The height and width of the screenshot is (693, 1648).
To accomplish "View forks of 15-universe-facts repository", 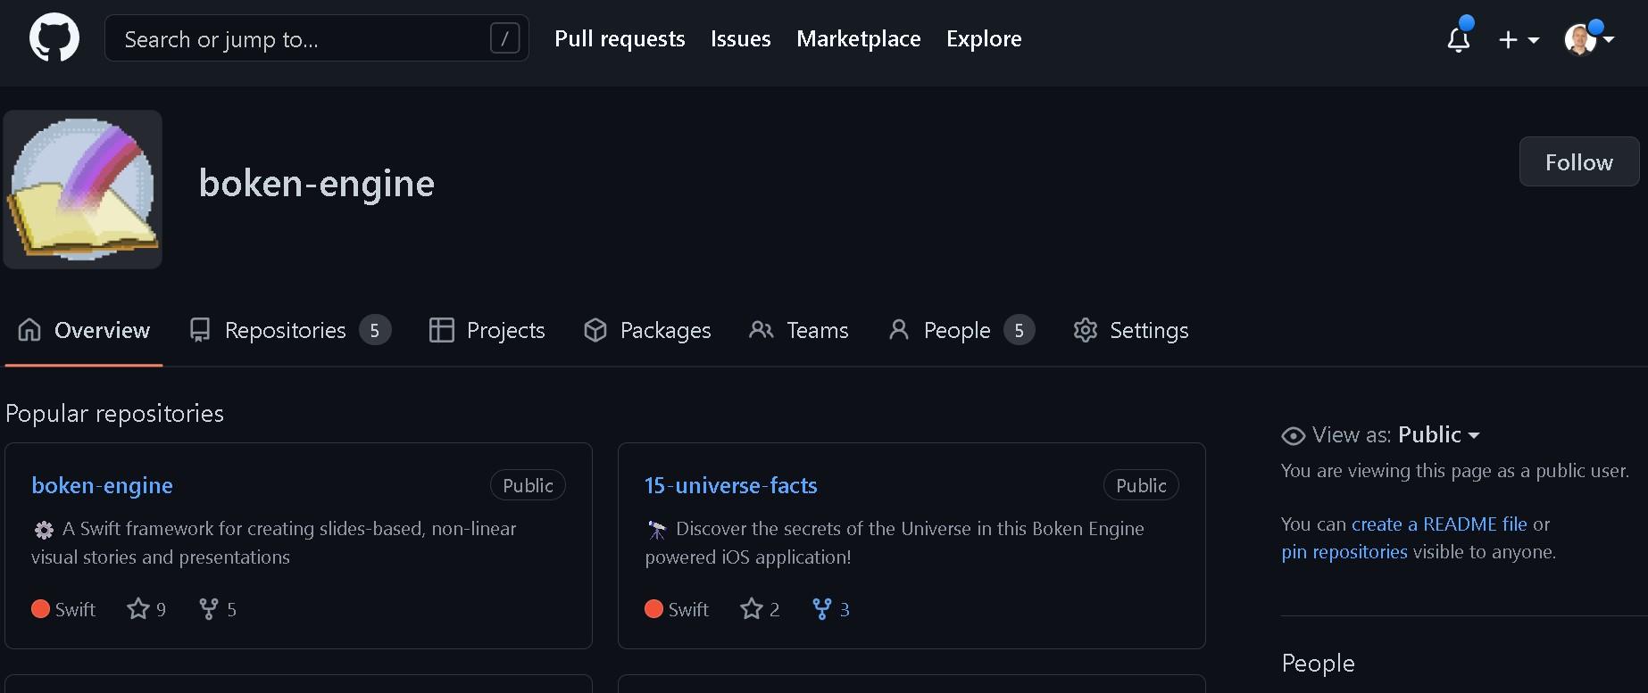I will point(831,609).
